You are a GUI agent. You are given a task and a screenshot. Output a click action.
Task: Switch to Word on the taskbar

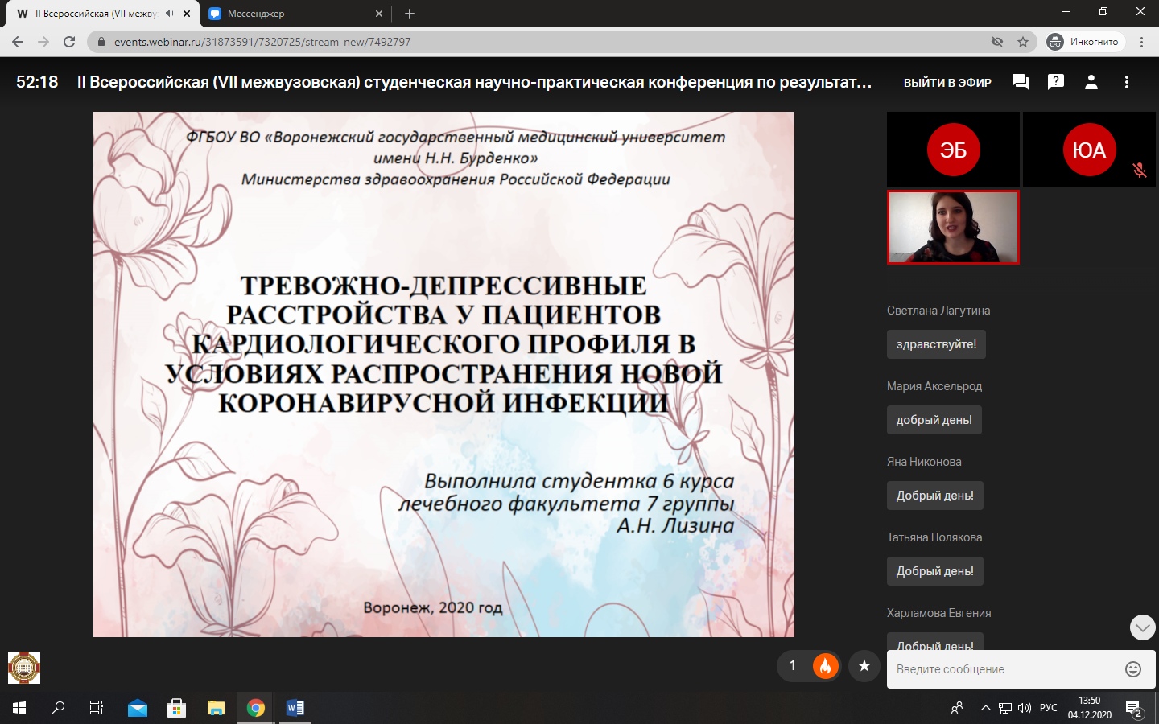point(295,708)
